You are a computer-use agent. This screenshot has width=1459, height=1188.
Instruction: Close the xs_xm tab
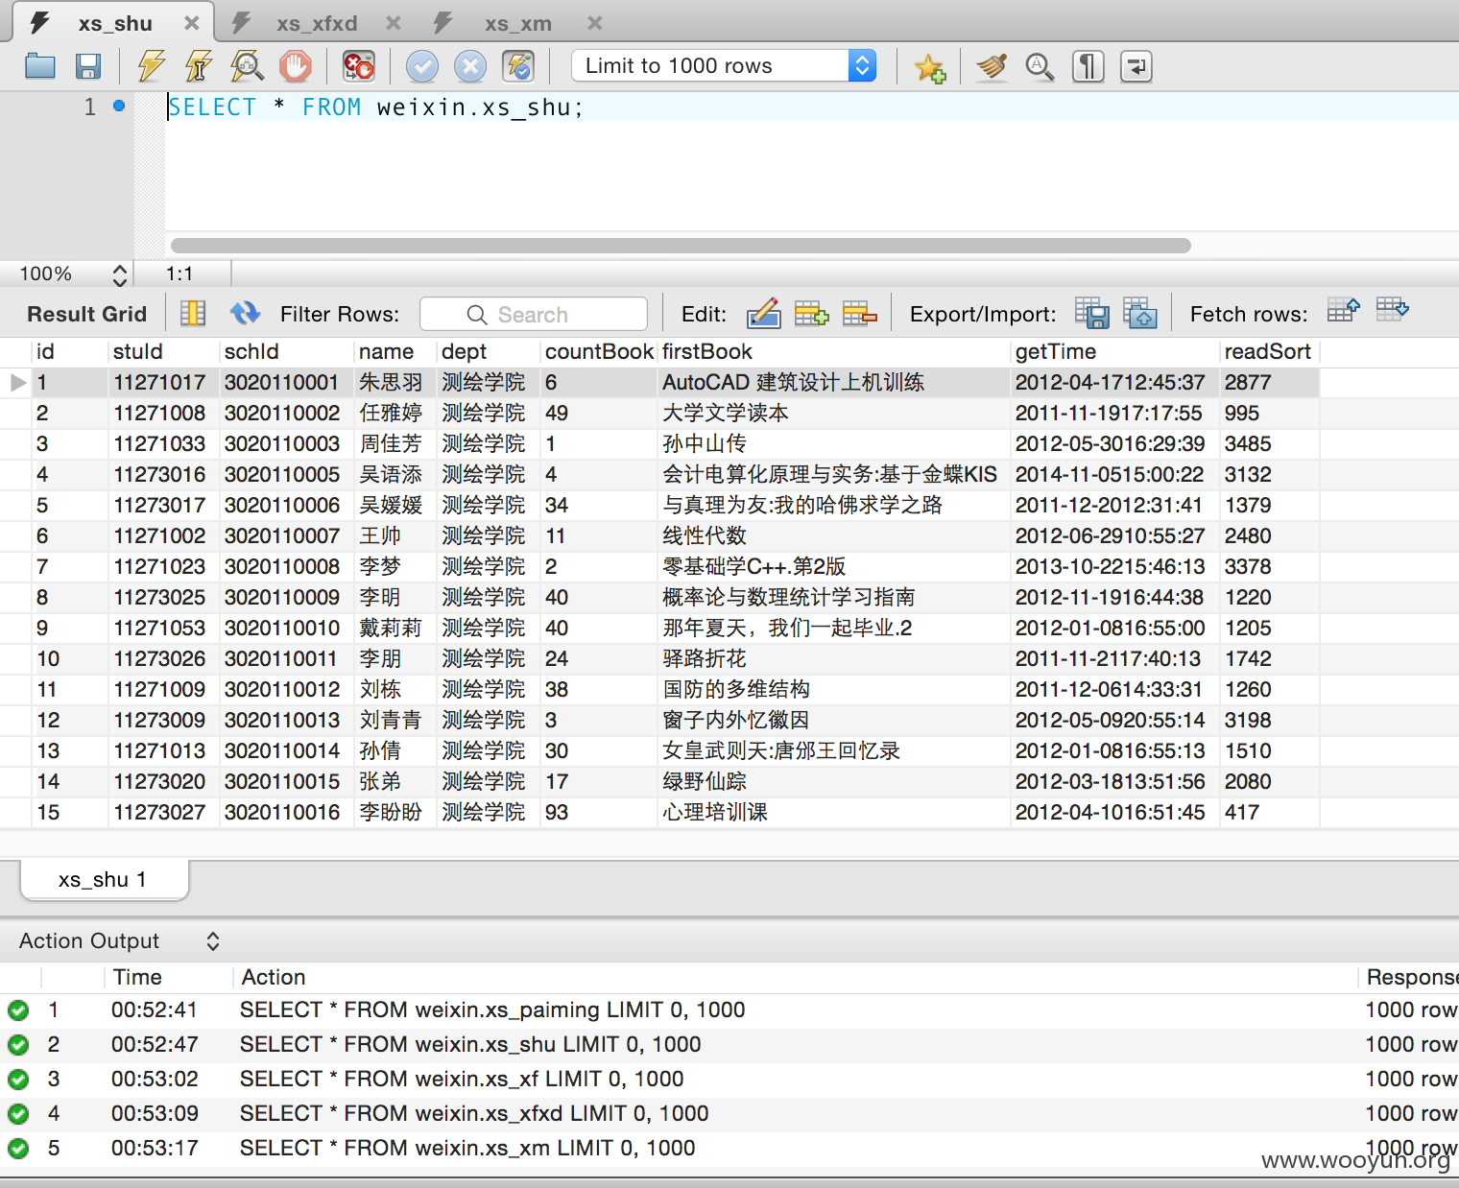(595, 23)
